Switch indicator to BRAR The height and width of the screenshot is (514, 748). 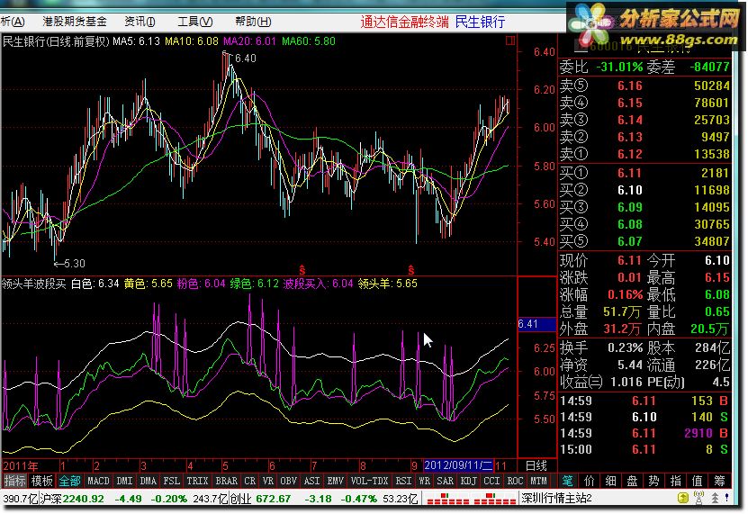tap(227, 481)
